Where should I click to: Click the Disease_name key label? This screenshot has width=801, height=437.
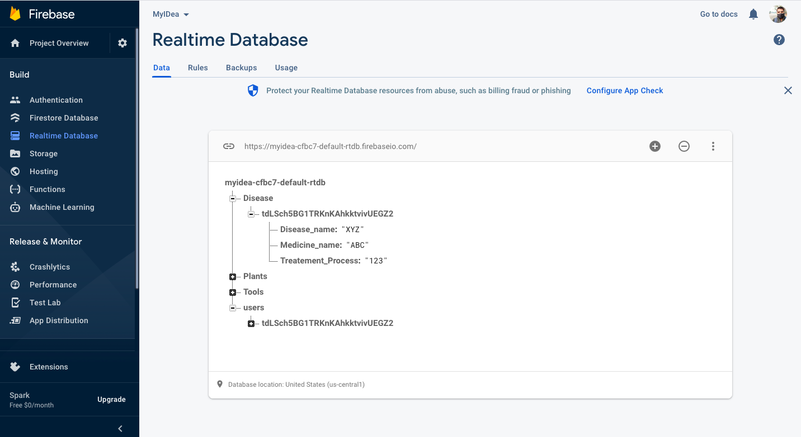(x=309, y=229)
